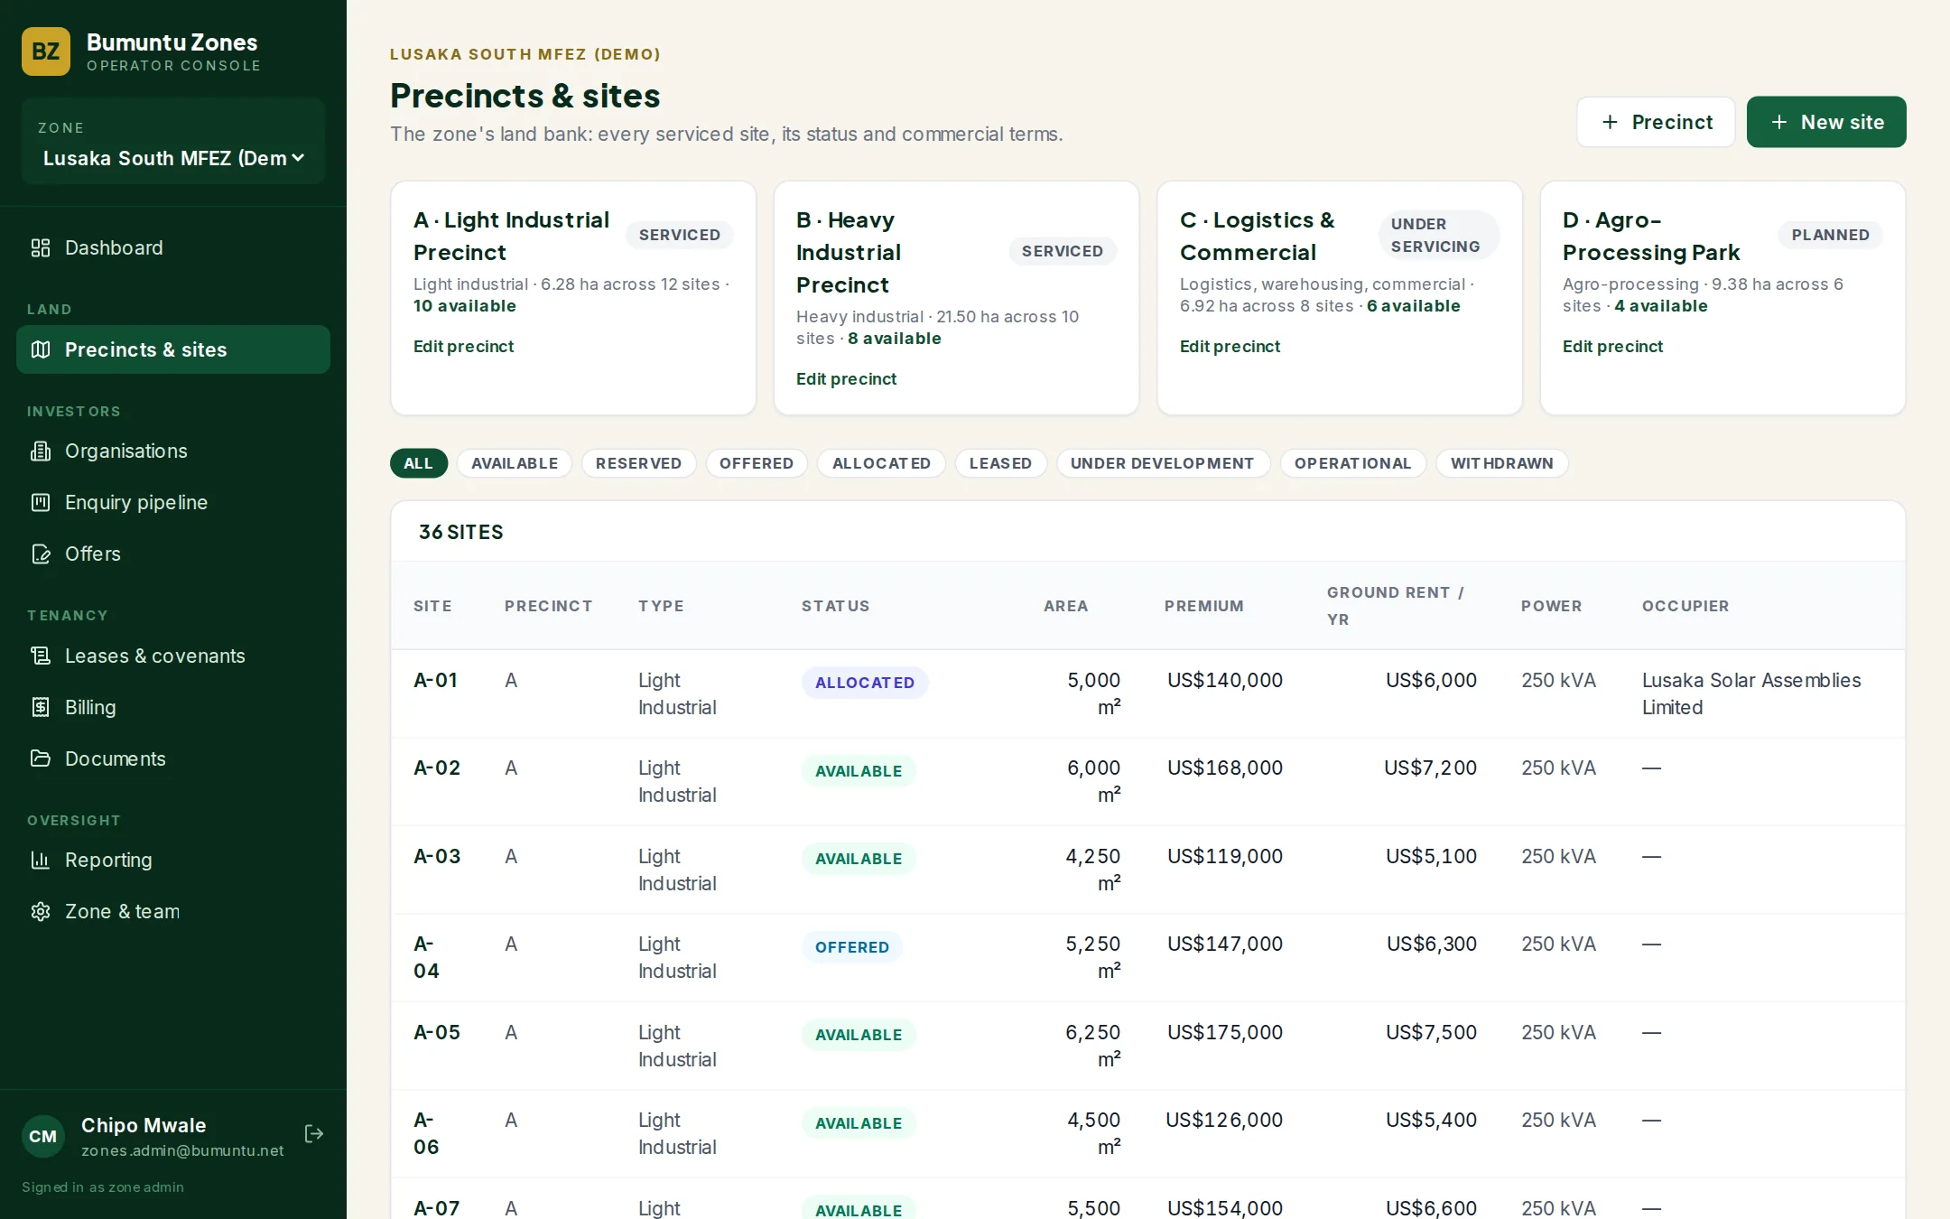Screen dimensions: 1950x1219
Task: Click the Zone & team gear icon
Action: pyautogui.click(x=41, y=911)
